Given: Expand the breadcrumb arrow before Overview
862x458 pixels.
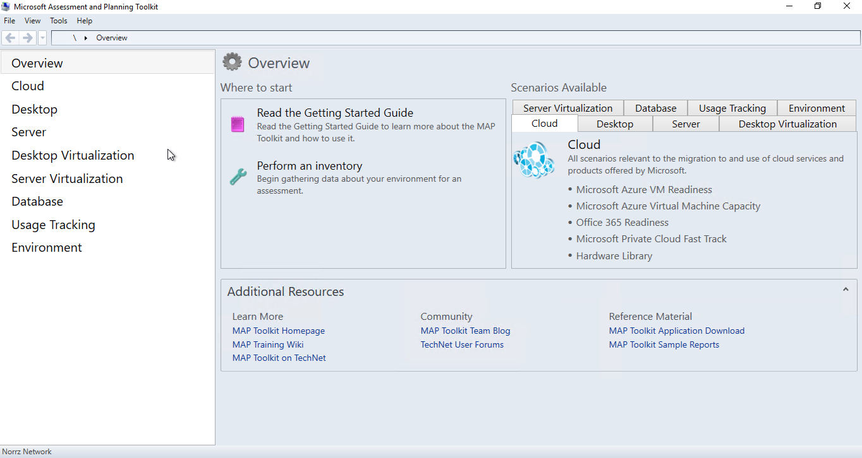Looking at the screenshot, I should (x=85, y=38).
